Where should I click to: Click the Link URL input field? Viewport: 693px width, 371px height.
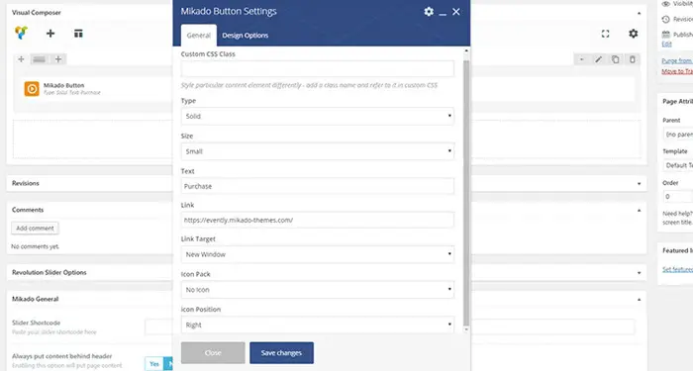pos(318,220)
